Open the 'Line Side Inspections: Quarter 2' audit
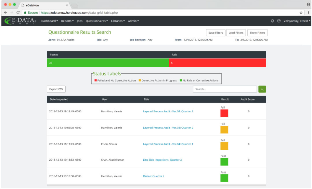312x189 pixels. [162, 160]
